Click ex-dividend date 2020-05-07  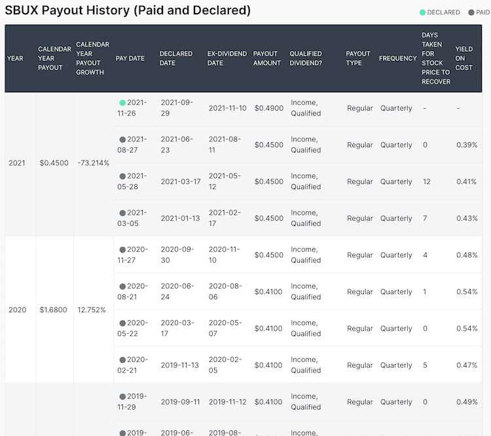click(225, 328)
